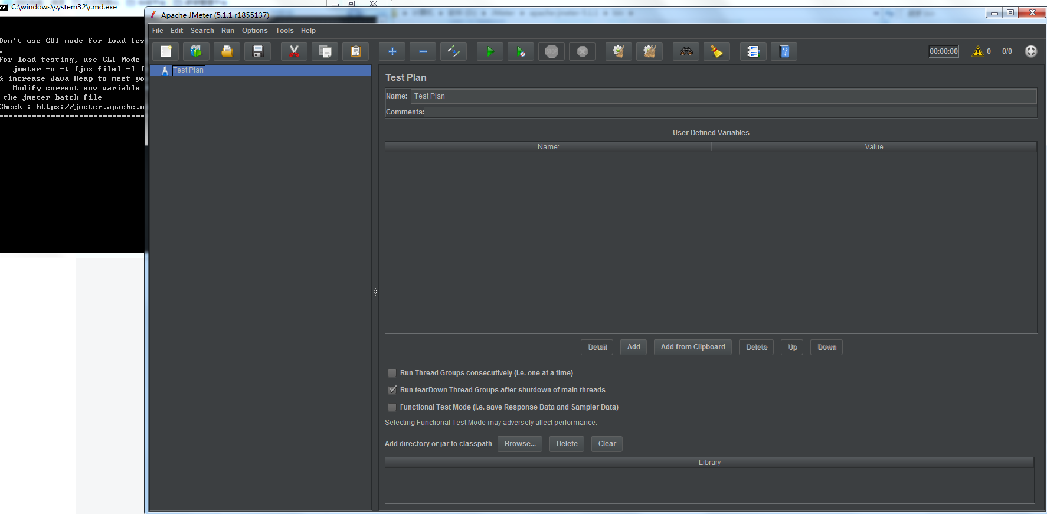Viewport: 1047px width, 514px height.
Task: Enable Functional Test Mode checkbox
Action: 392,407
